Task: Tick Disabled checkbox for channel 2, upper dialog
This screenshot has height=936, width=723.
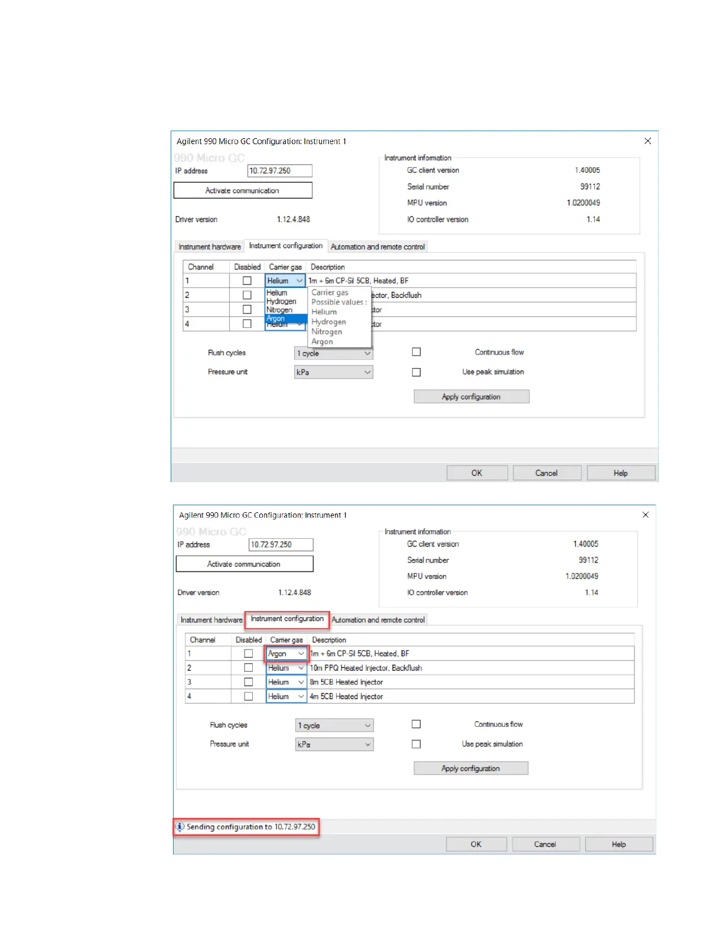Action: (247, 295)
